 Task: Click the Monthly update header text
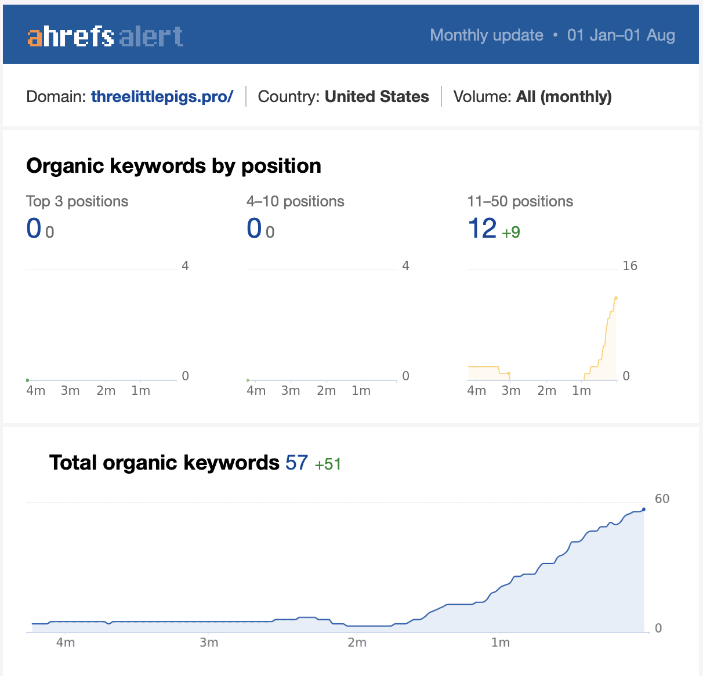(487, 35)
